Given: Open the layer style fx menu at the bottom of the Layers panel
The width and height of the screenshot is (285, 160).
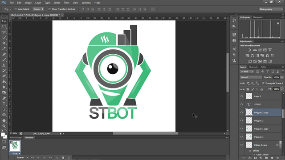Looking at the screenshot, I should 250,158.
